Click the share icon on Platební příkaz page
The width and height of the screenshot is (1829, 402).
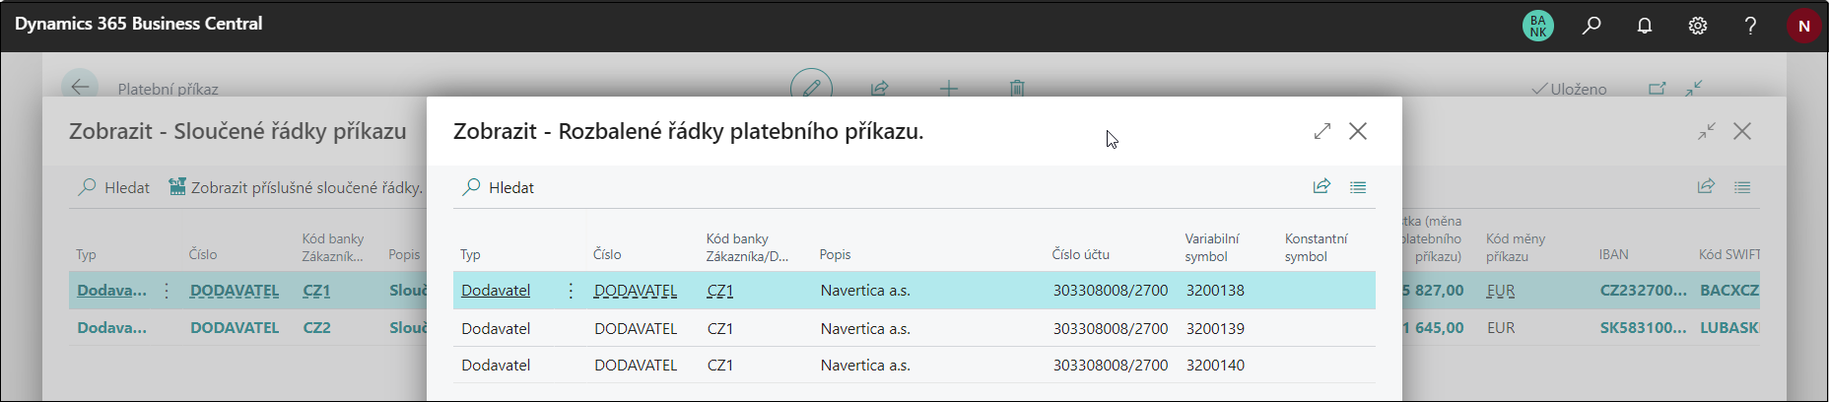click(x=880, y=88)
